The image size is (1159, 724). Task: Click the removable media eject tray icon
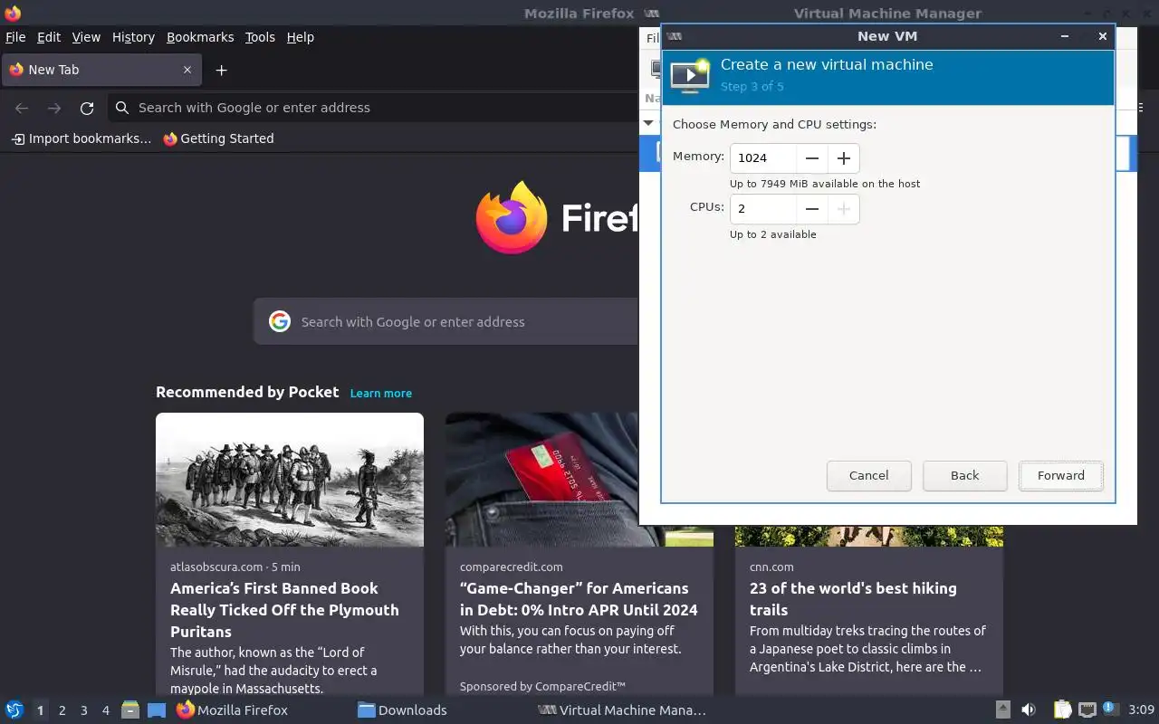point(1002,710)
